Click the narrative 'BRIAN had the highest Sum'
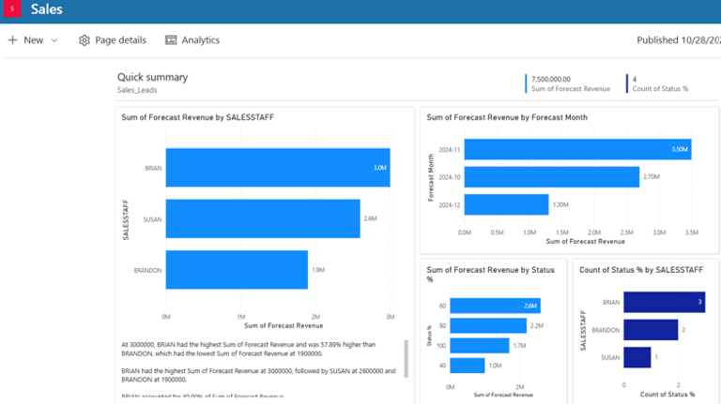The width and height of the screenshot is (721, 404). 258,375
